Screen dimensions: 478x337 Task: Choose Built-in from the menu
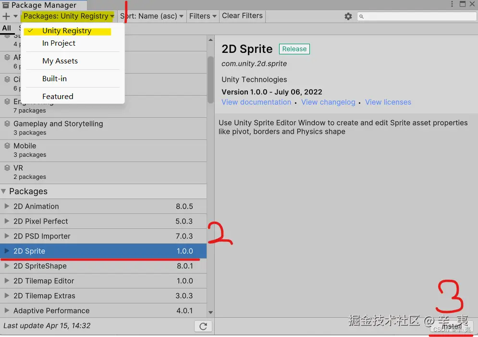point(73,79)
